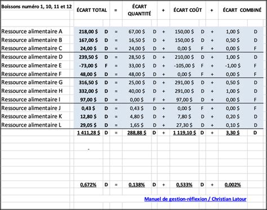The image size is (267, 210).
Task: Select the row label Ressource alimentaire K
Action: point(32,117)
